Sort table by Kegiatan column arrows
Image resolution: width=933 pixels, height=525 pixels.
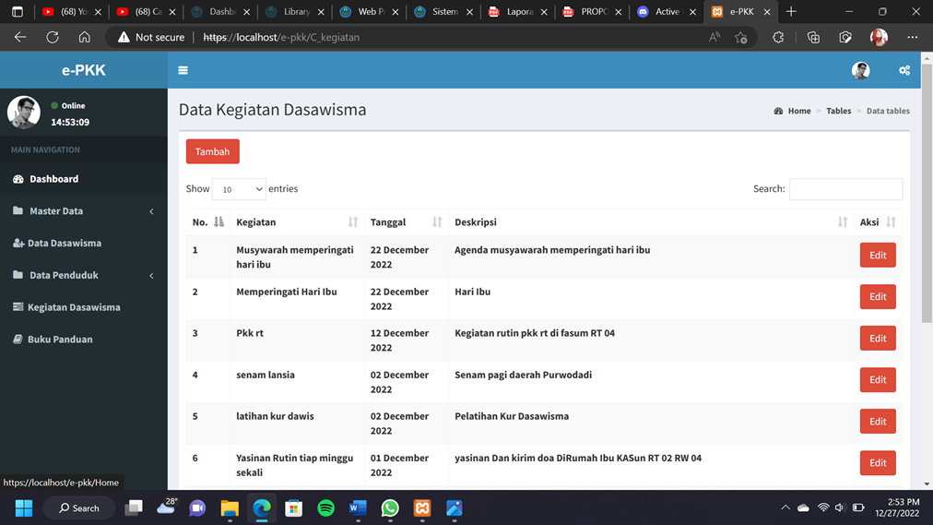[x=352, y=222]
